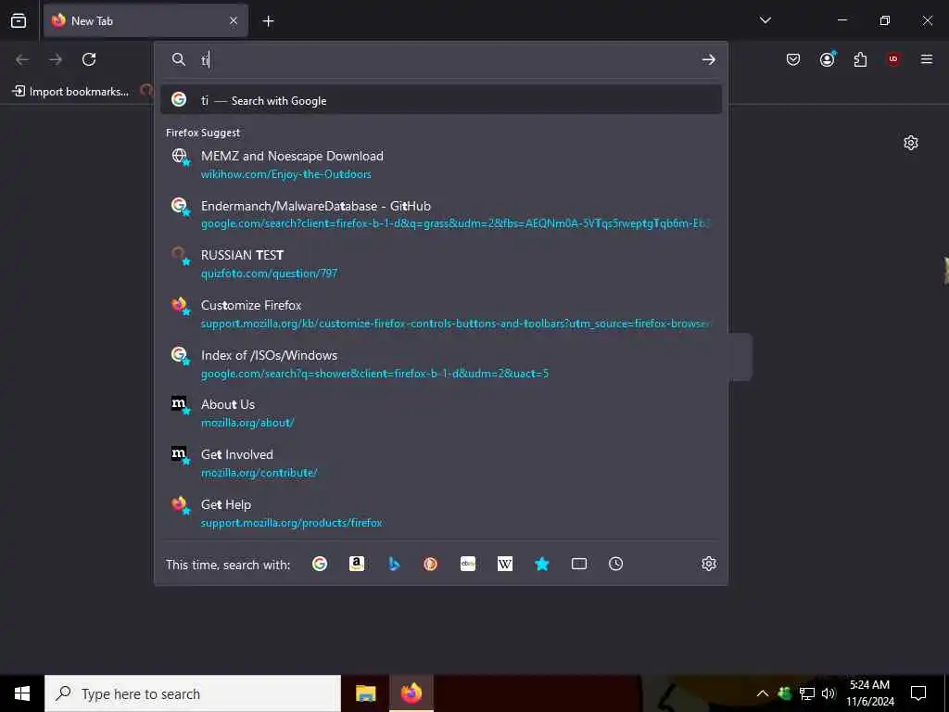949x712 pixels.
Task: Go forward with the forward arrow
Action: point(56,59)
